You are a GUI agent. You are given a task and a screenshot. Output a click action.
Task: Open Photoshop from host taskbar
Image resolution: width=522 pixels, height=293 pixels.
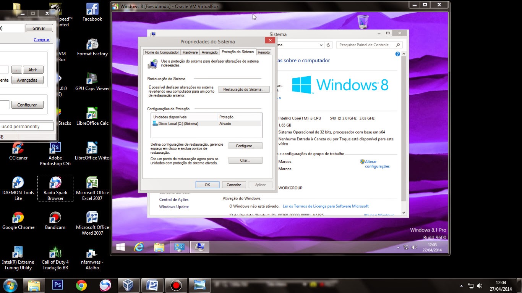(58, 285)
